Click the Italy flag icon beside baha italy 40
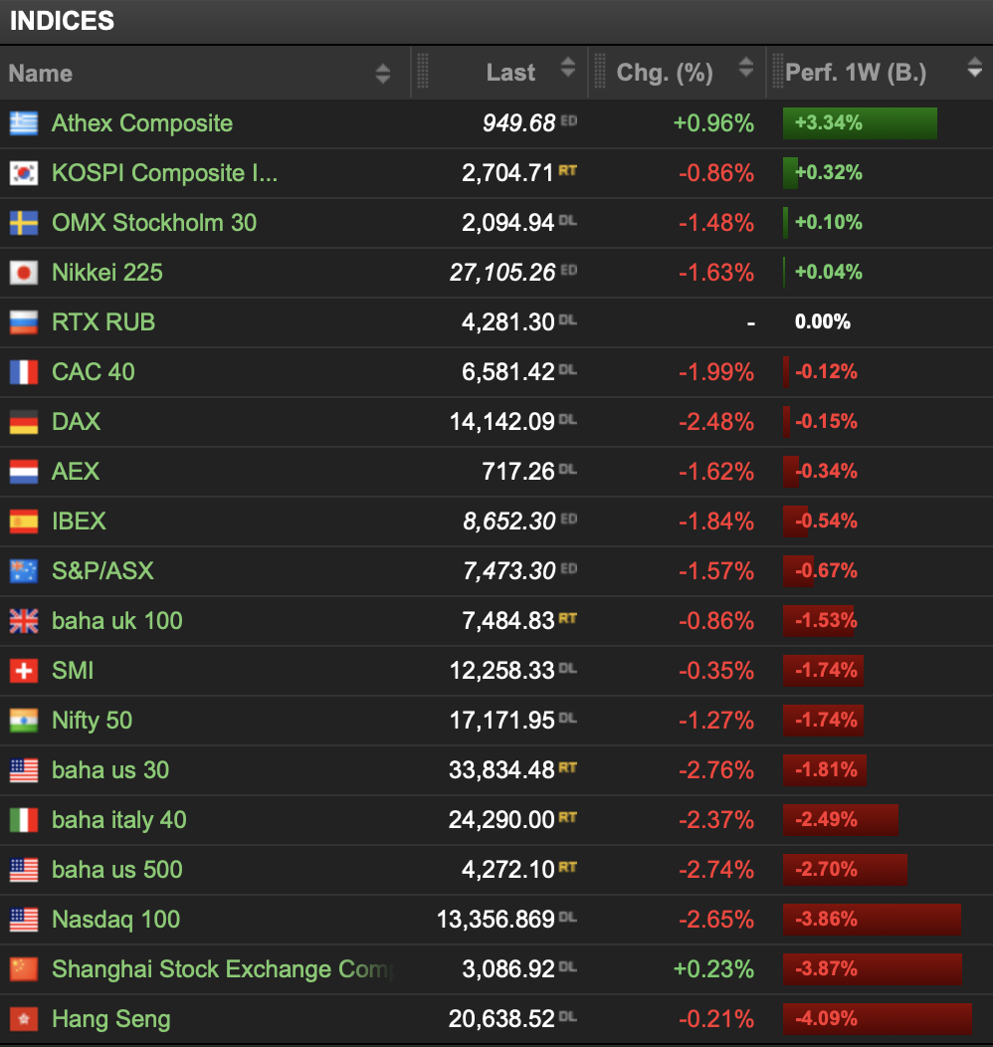The height and width of the screenshot is (1047, 993). point(23,821)
